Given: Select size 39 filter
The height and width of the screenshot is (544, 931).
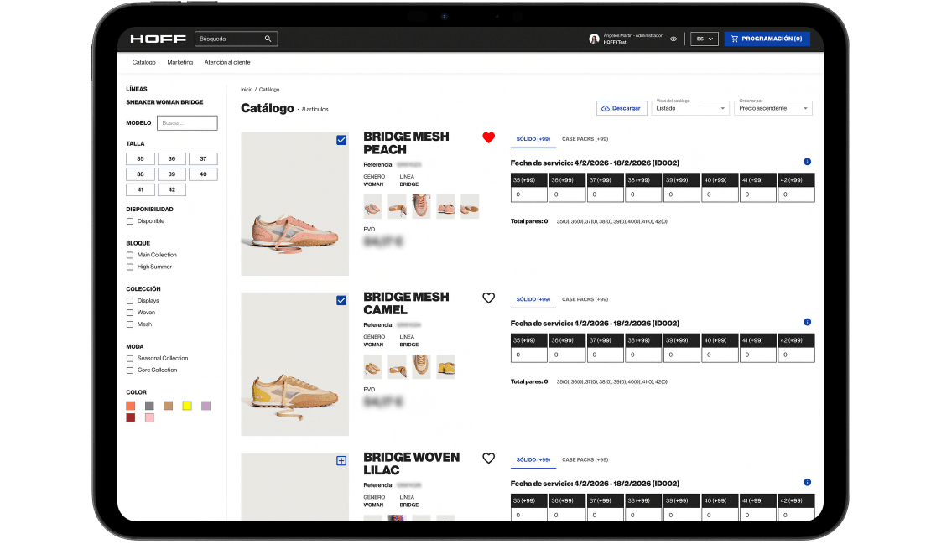Looking at the screenshot, I should click(172, 174).
